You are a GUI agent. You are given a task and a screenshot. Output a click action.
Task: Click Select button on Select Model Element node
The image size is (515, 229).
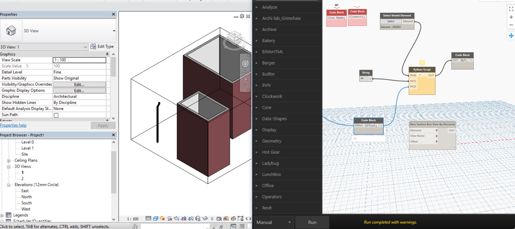tap(390, 21)
